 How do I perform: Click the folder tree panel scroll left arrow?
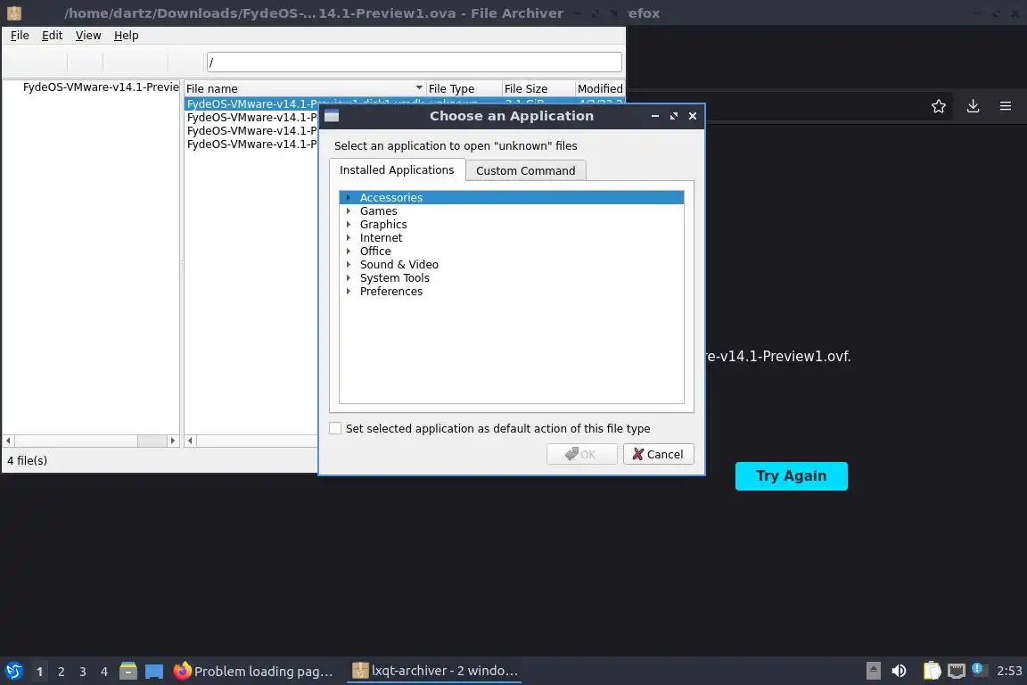(9, 441)
